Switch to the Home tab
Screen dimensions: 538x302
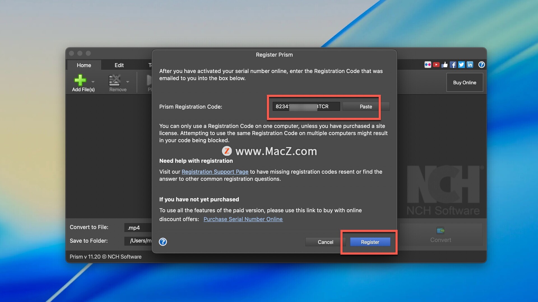(84, 65)
